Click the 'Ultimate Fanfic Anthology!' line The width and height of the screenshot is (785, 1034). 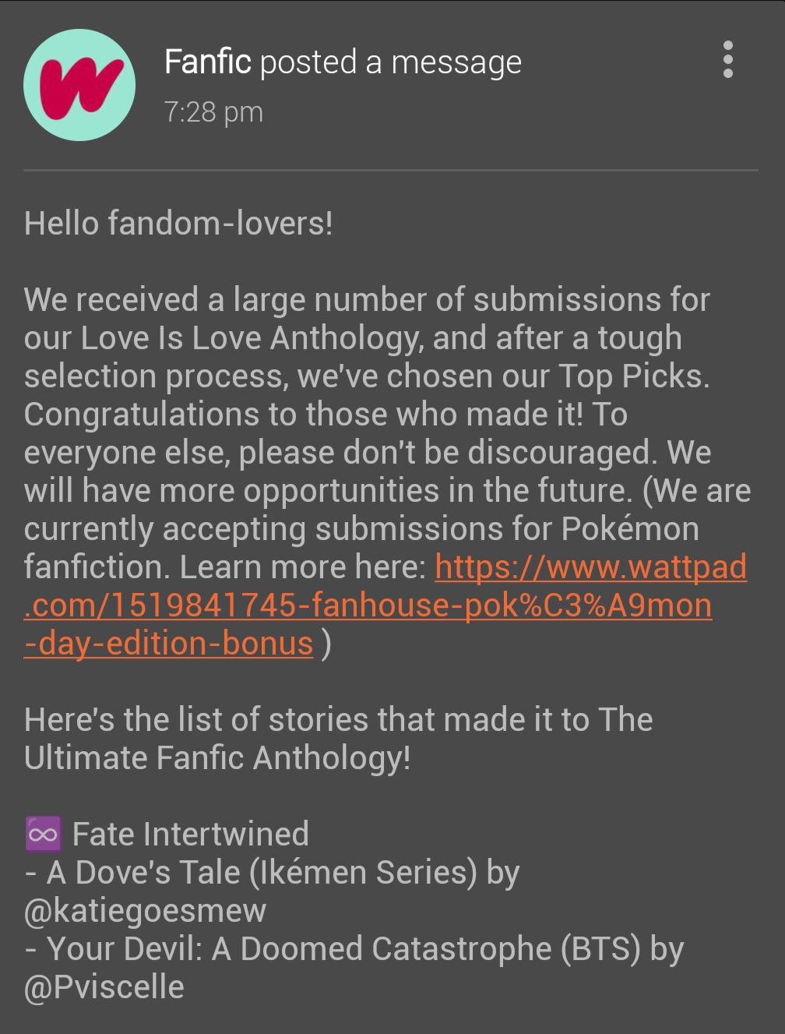tap(217, 758)
